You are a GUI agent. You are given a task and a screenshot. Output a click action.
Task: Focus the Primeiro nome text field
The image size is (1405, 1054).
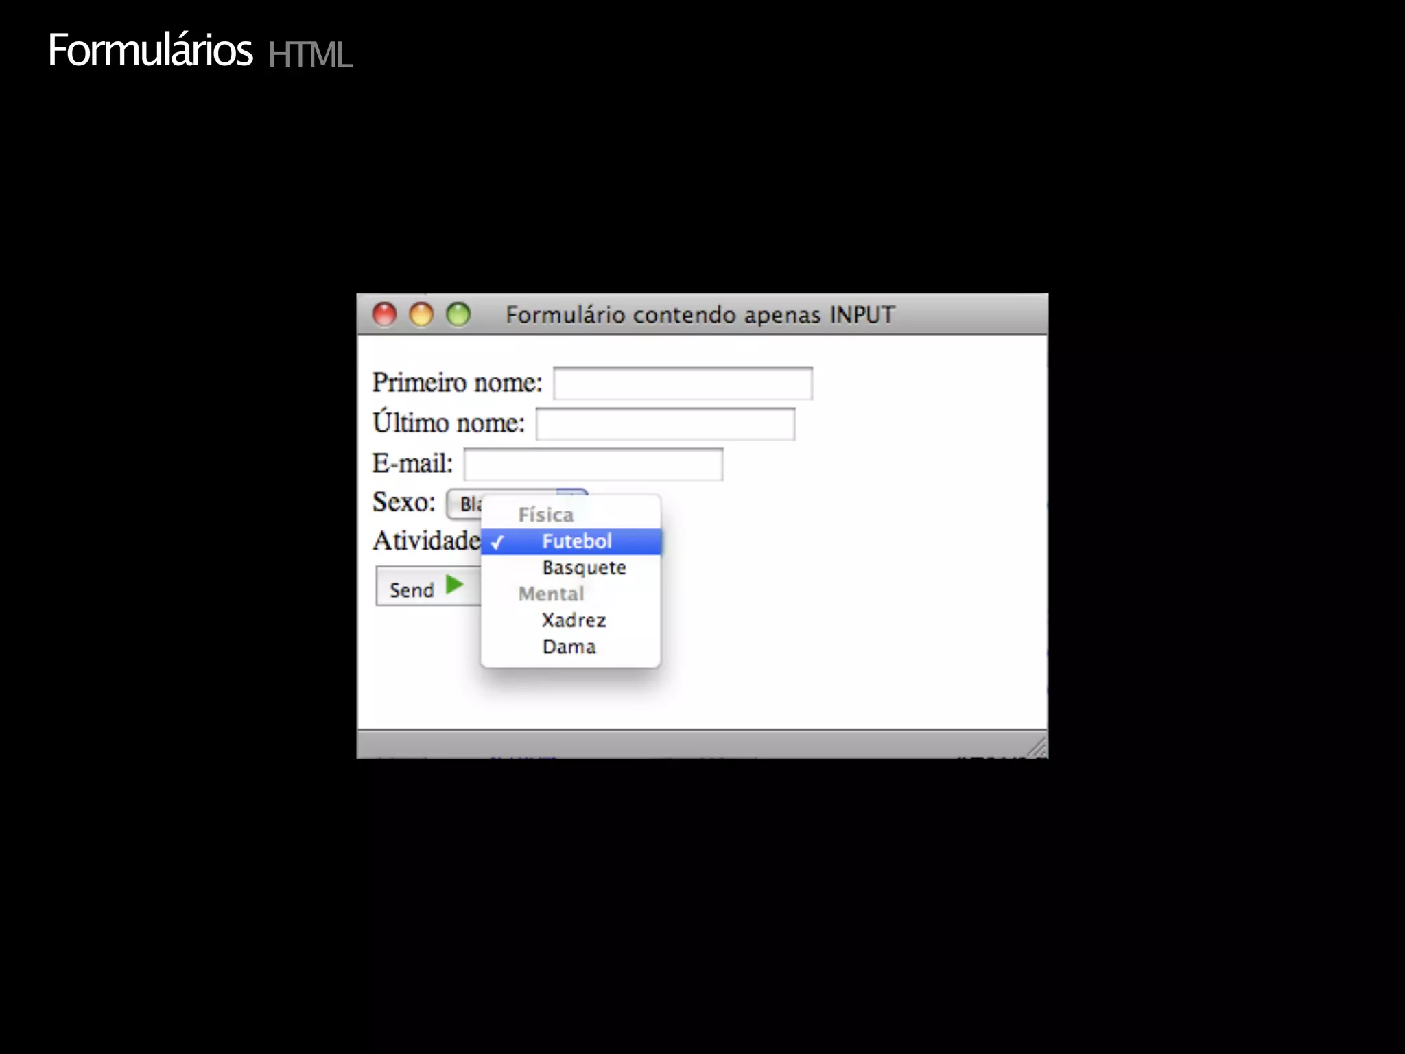(683, 384)
